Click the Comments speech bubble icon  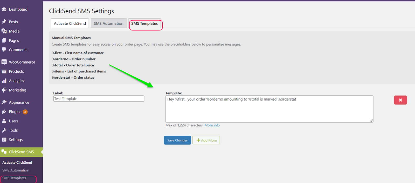[4, 49]
